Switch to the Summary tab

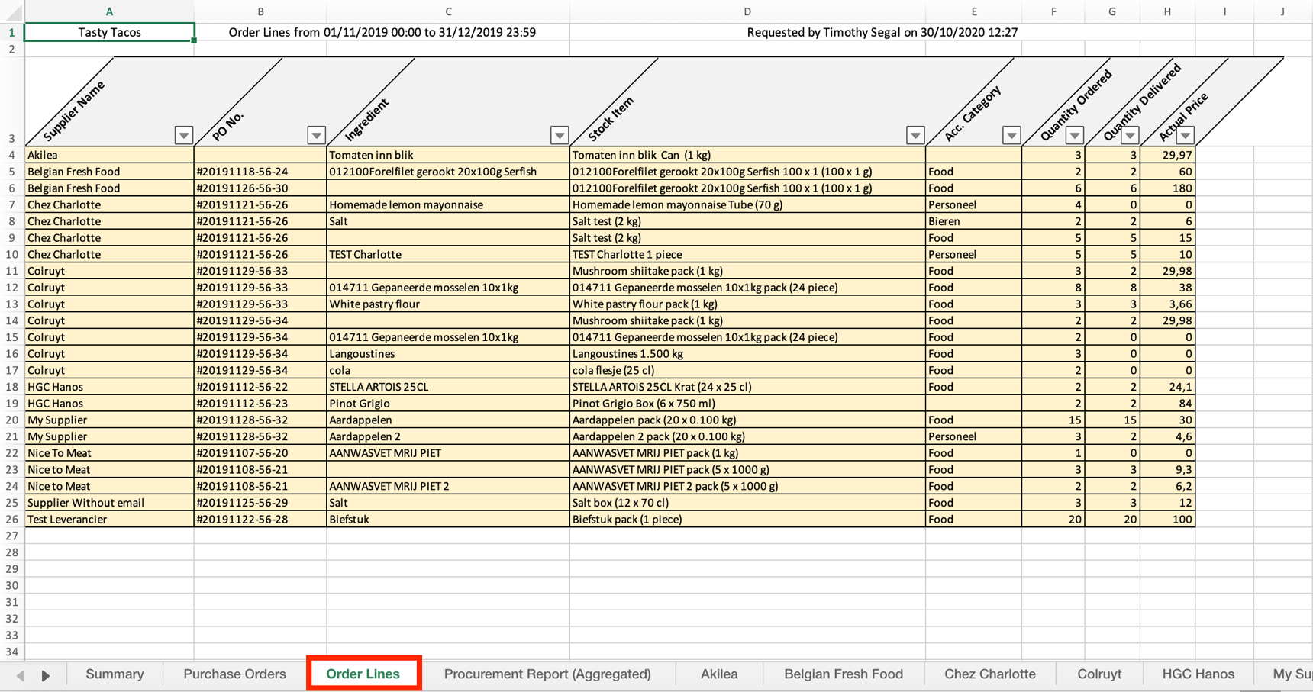[x=115, y=674]
